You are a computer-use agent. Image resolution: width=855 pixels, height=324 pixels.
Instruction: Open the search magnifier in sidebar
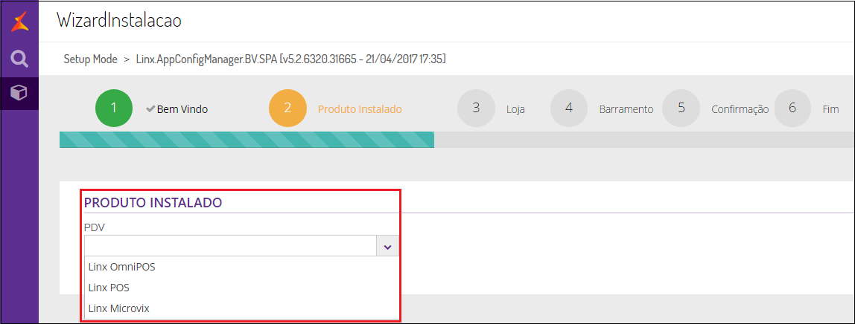[19, 58]
